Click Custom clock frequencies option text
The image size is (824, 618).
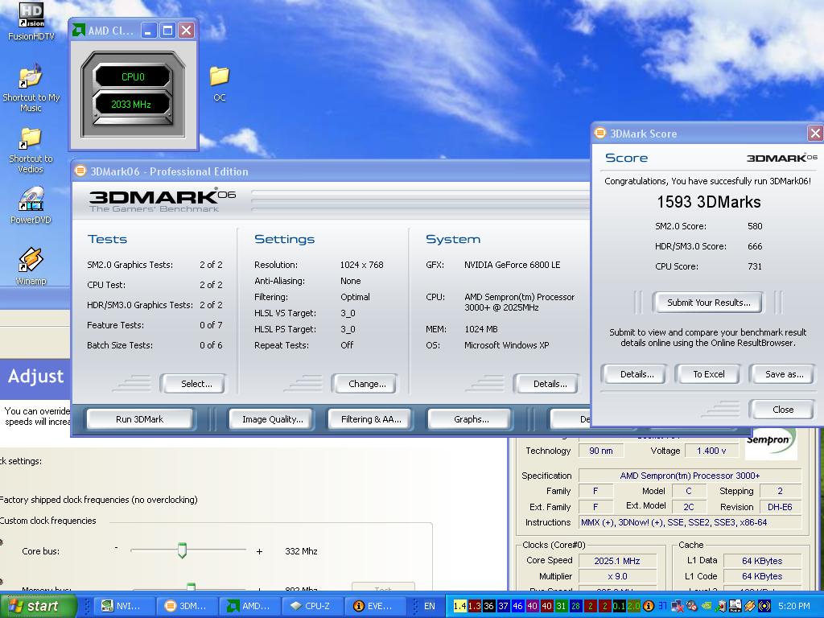48,521
